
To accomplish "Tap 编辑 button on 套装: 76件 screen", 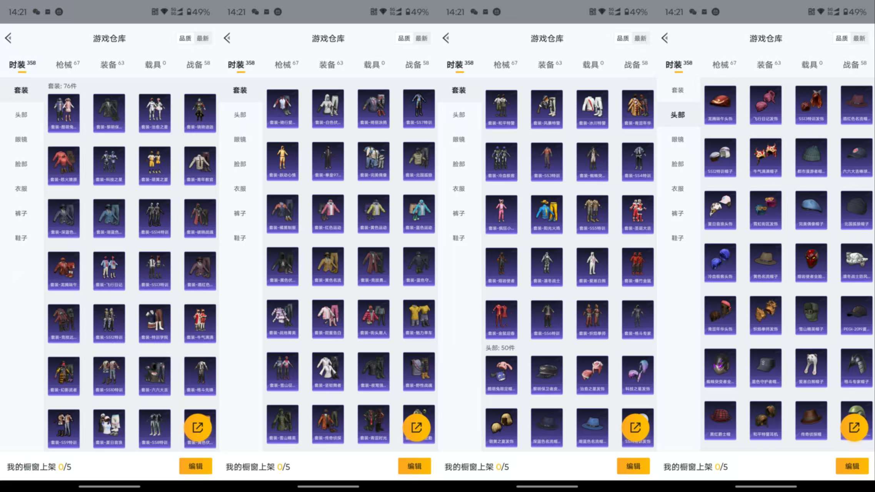I will click(x=195, y=466).
